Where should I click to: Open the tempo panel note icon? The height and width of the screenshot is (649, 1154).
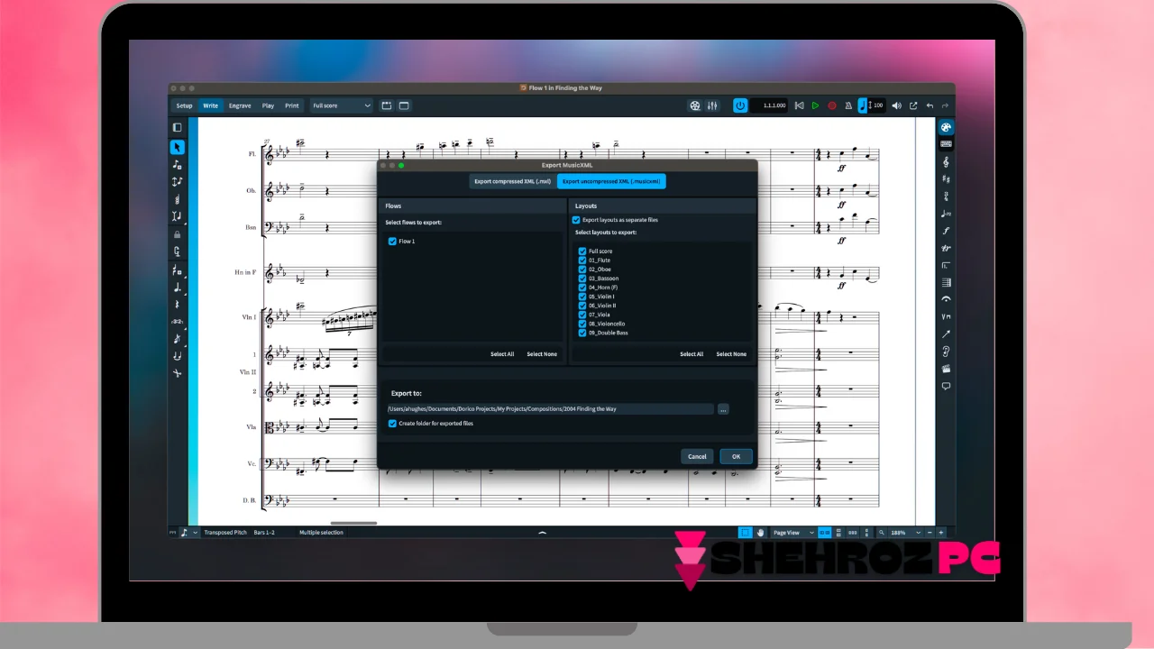[x=946, y=214]
